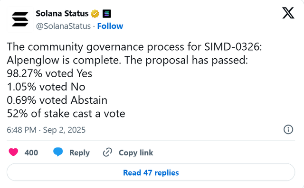The image size is (304, 188).
Task: Click the SIMD-0326 governance text line
Action: [134, 47]
